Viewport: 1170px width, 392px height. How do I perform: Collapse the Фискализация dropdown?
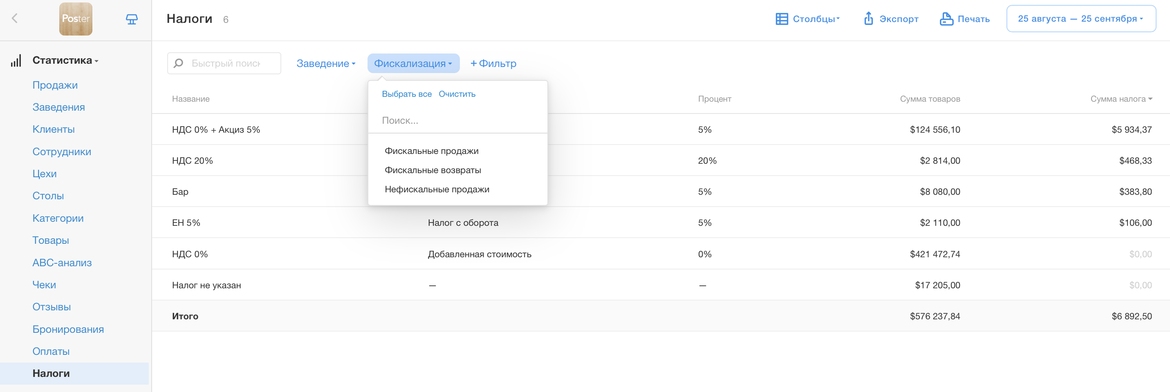413,64
